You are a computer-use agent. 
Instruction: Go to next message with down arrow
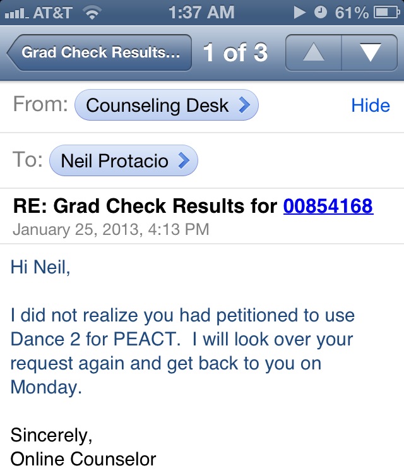369,52
